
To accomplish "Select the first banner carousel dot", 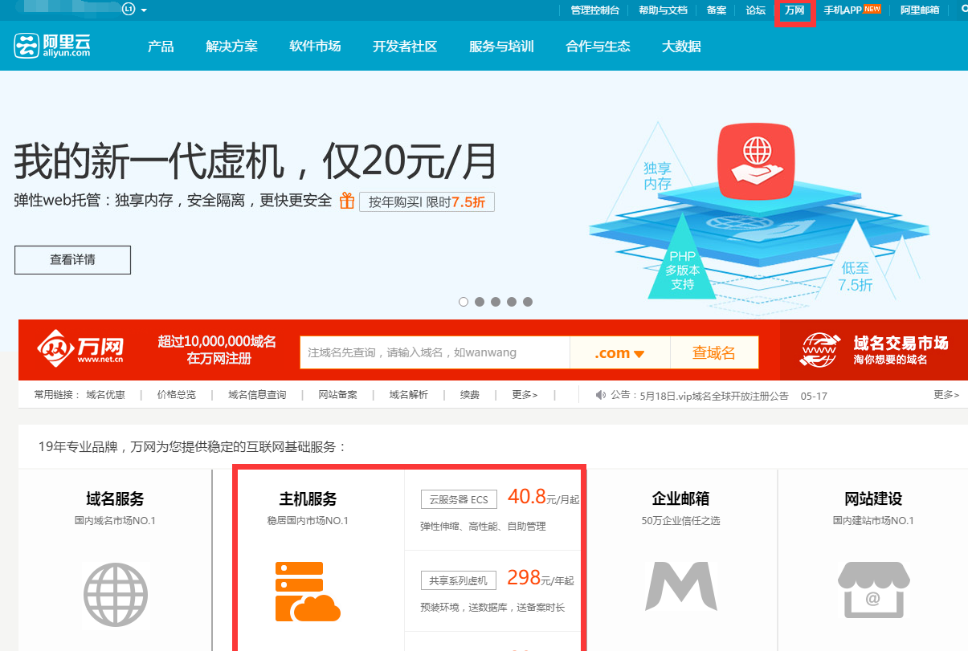I will (x=464, y=302).
